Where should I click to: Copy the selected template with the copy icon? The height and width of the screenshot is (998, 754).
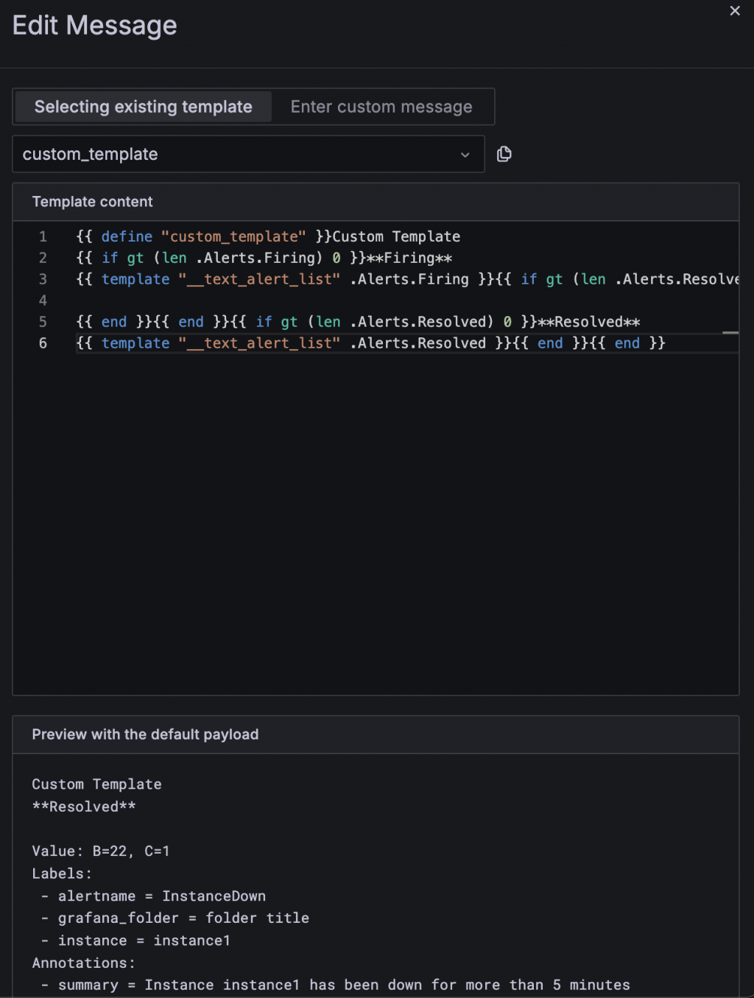(x=504, y=154)
